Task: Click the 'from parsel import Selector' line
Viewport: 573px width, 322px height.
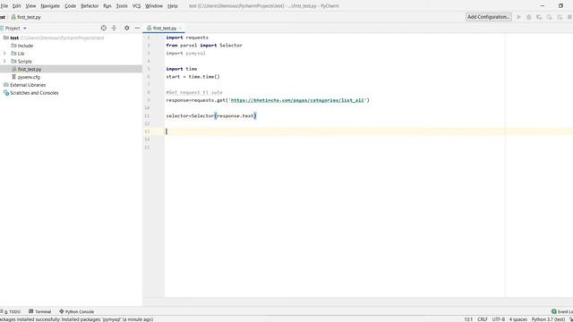Action: click(x=204, y=46)
